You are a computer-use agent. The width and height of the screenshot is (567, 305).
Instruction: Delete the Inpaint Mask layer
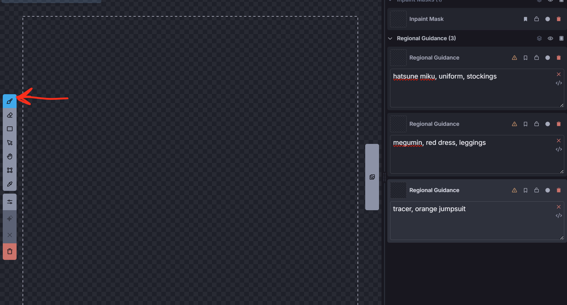[x=559, y=19]
